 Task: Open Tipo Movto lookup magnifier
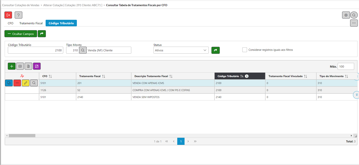(x=83, y=50)
